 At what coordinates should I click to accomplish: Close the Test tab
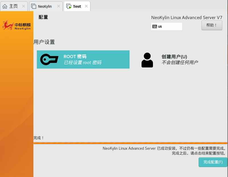(x=86, y=6)
